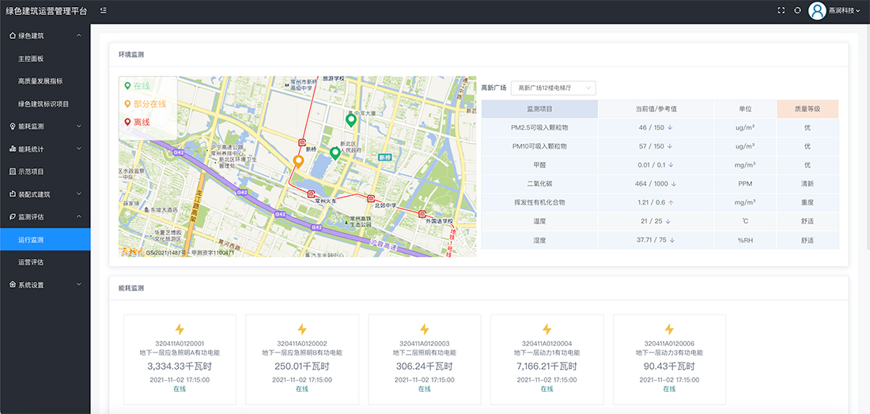
Task: Open the 燕润科技 user account dropdown
Action: point(844,11)
